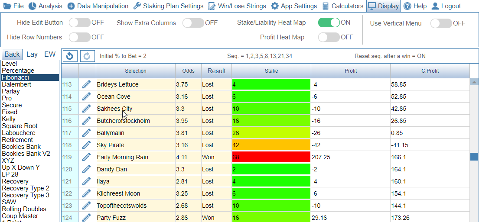Open the Analysis menu

pyautogui.click(x=46, y=6)
